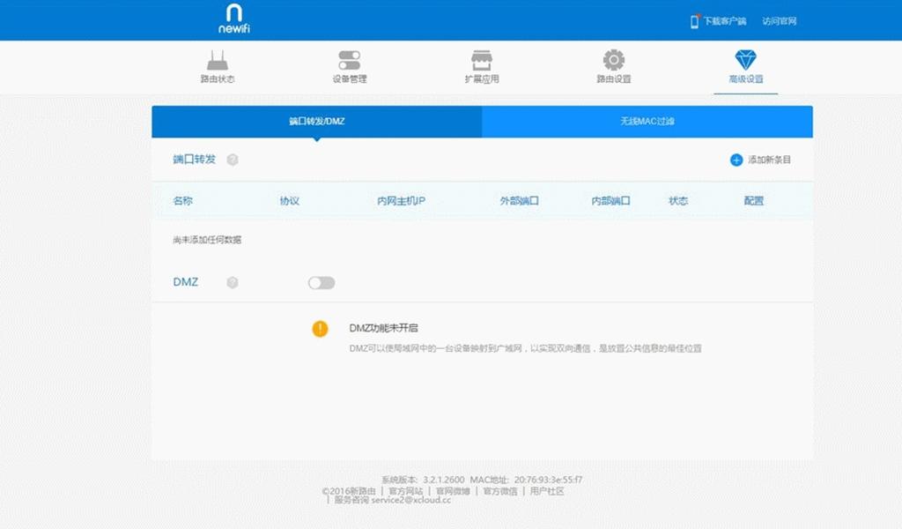This screenshot has width=902, height=529.
Task: Click the blue plus circle icon
Action: (x=735, y=160)
